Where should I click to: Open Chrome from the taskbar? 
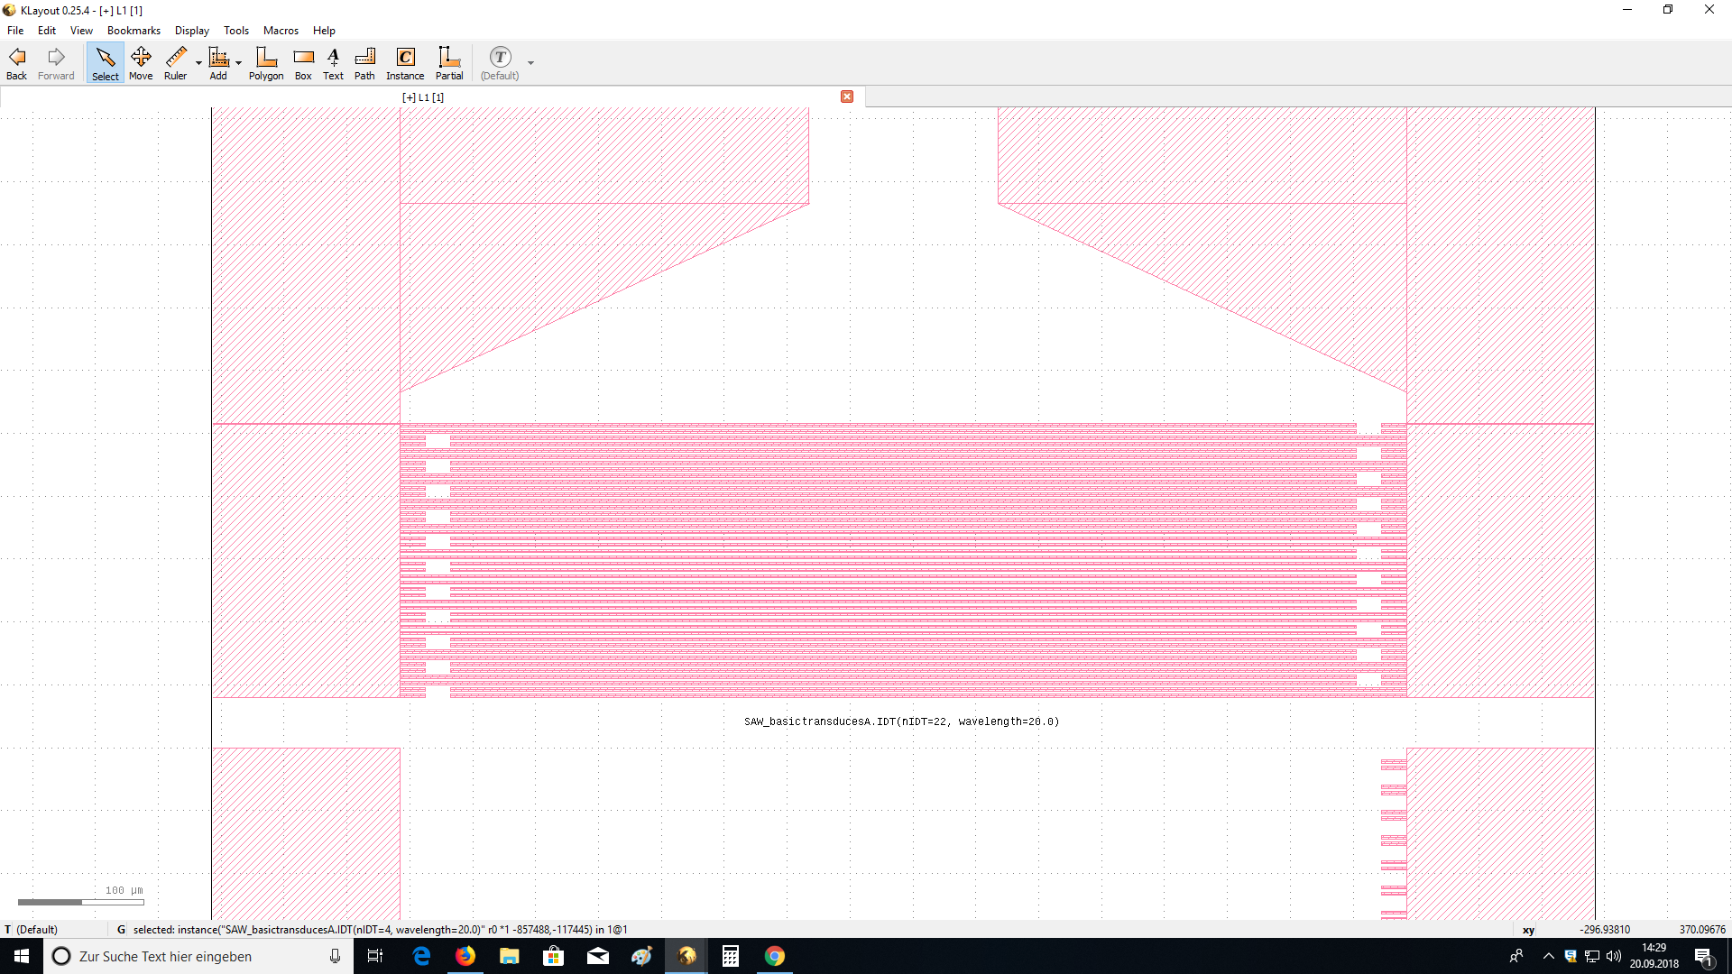[774, 956]
